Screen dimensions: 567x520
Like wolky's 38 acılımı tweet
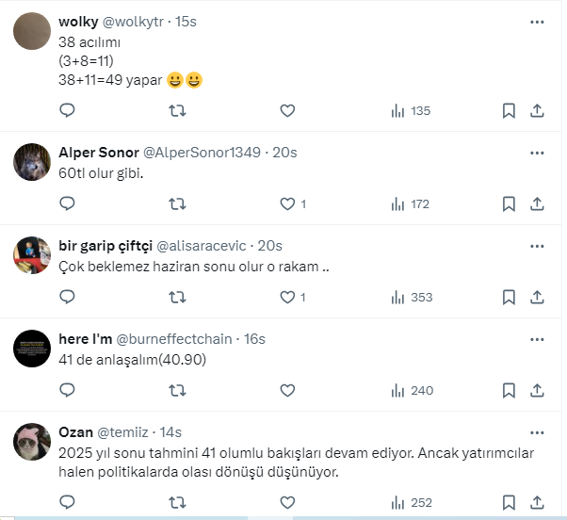click(x=287, y=111)
